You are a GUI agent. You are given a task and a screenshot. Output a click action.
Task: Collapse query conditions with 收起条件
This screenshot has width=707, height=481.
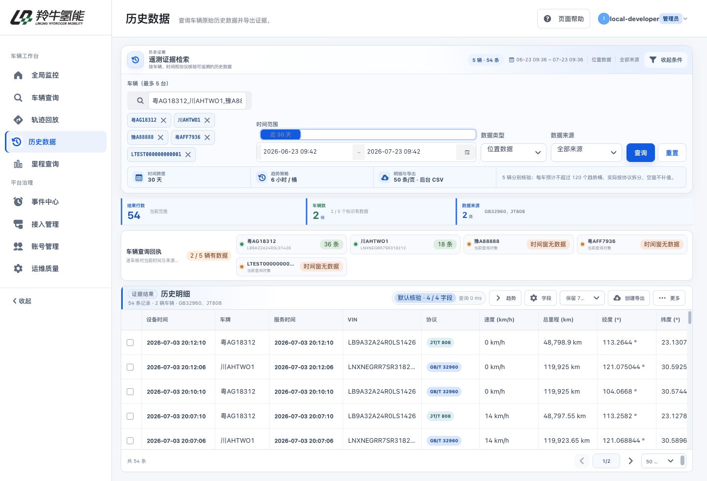click(x=666, y=60)
